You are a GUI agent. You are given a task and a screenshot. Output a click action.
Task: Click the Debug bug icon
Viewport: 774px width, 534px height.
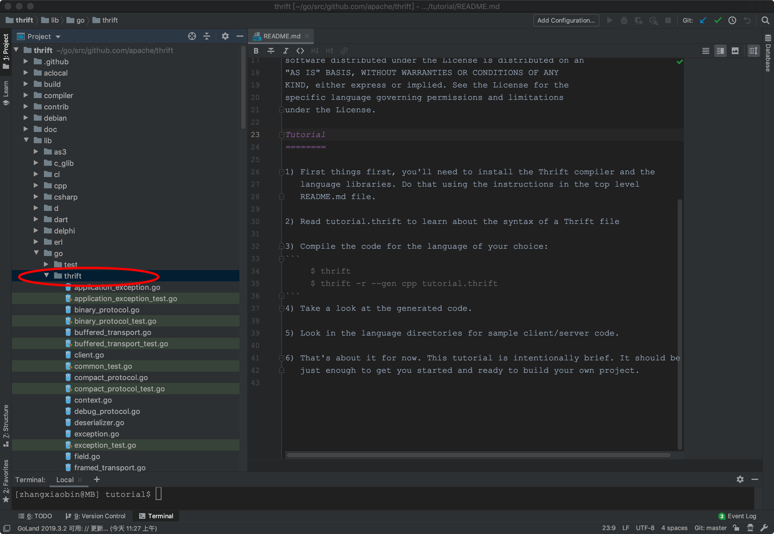click(624, 20)
